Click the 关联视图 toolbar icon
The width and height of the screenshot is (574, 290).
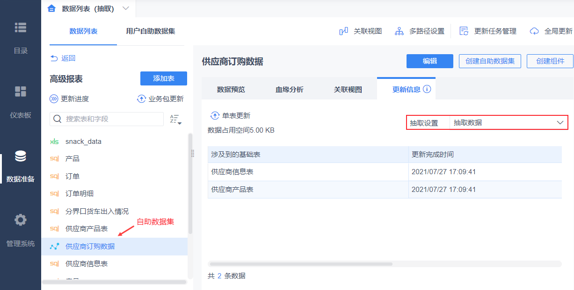[x=344, y=31]
